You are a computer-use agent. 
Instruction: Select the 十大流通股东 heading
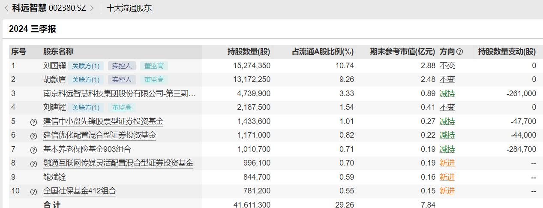pyautogui.click(x=129, y=8)
